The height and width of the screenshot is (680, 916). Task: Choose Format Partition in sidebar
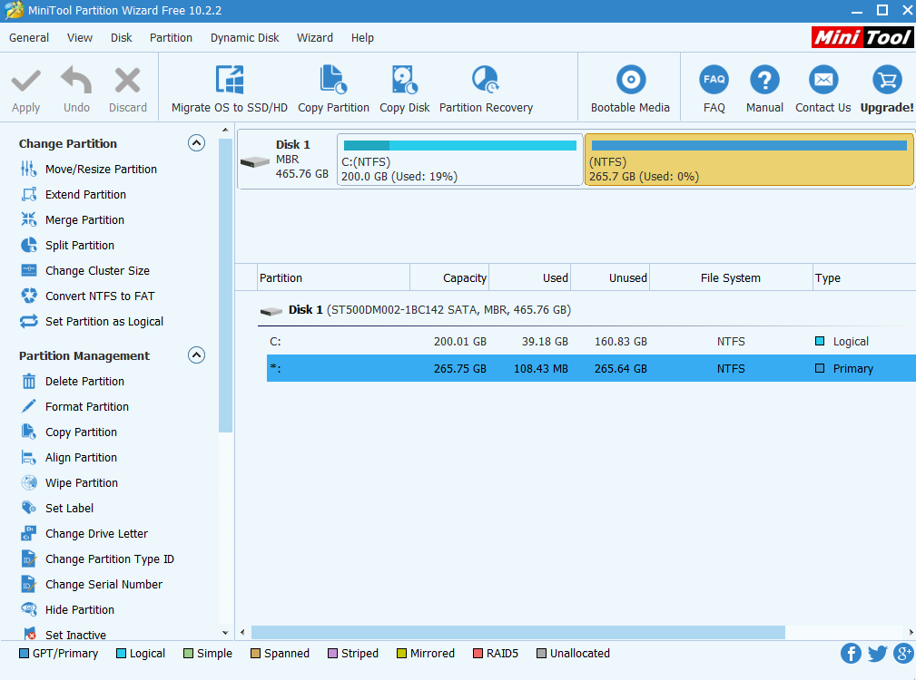74,407
